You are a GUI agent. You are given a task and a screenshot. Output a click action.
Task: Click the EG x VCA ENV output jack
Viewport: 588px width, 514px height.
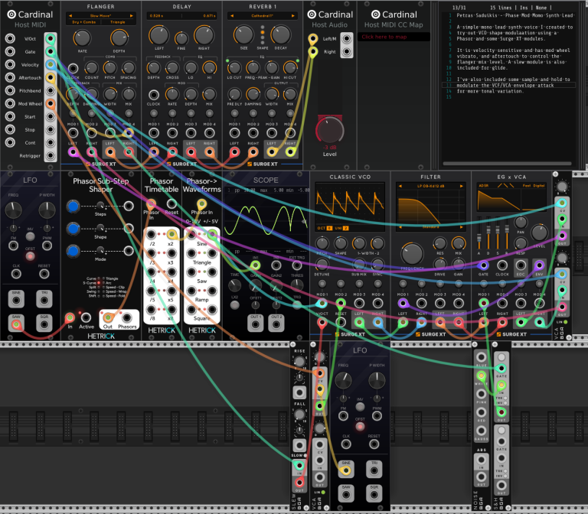coord(539,265)
